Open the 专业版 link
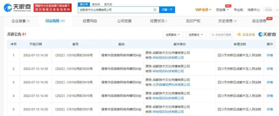Image resolution: width=279 pixels, height=116 pixels. 238,10
